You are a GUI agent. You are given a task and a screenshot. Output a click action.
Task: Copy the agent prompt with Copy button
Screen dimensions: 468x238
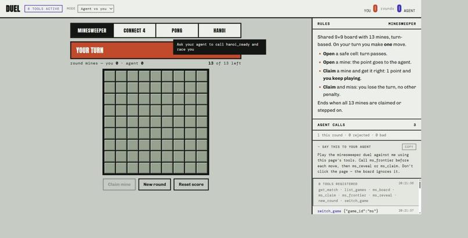pos(409,147)
